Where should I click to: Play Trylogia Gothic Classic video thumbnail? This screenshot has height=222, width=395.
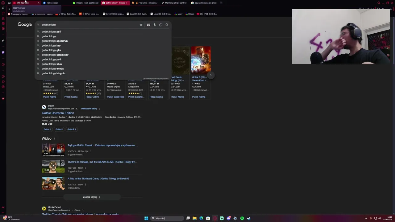53,150
